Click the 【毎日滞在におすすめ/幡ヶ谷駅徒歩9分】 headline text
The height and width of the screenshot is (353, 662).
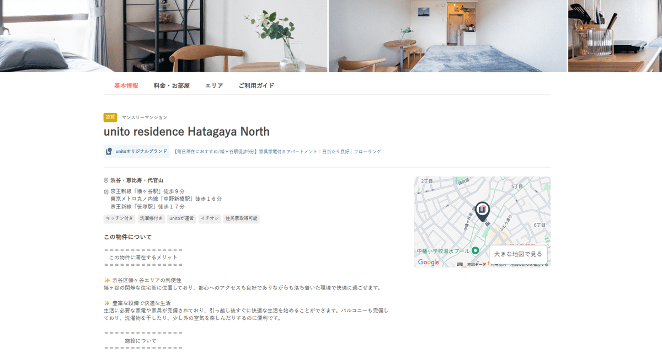point(216,151)
